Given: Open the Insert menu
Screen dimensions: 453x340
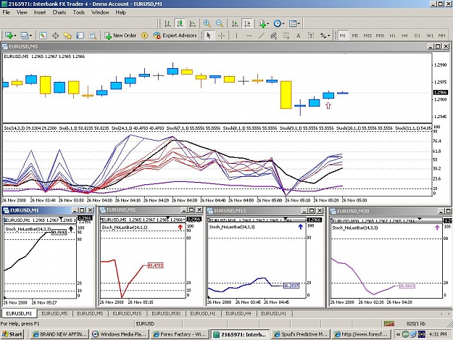Looking at the screenshot, I should 40,12.
